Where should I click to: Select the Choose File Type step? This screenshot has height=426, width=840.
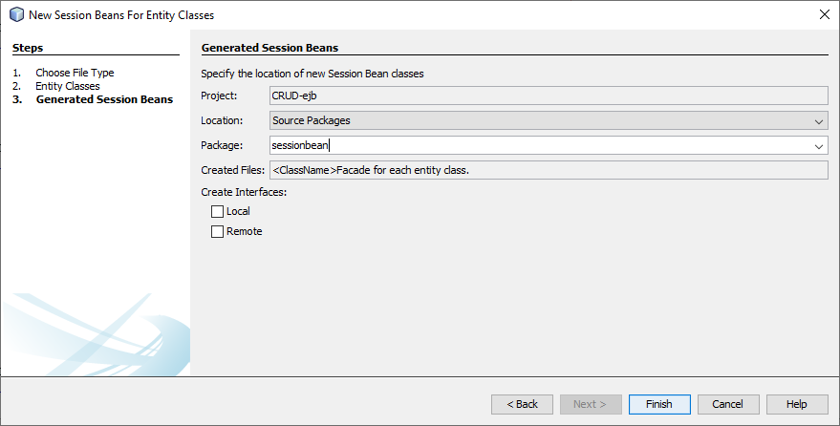tap(75, 73)
